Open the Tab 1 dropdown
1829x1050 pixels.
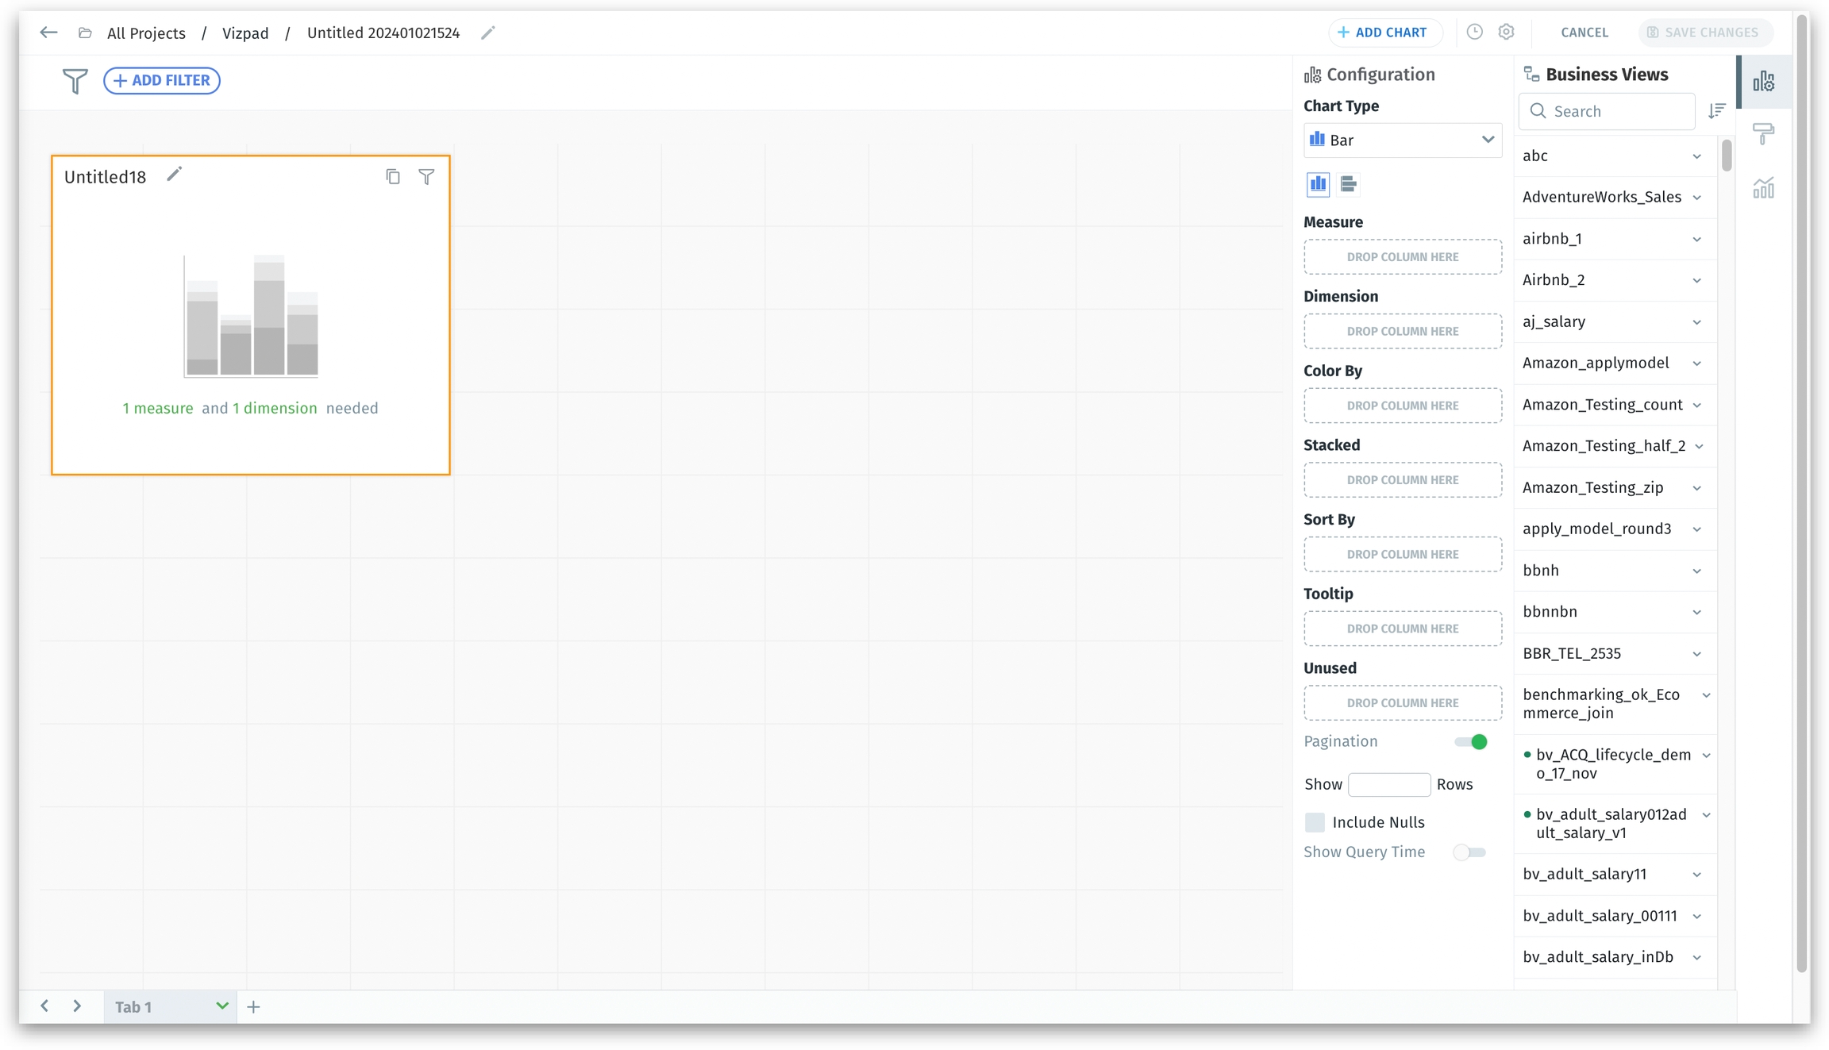tap(221, 1006)
